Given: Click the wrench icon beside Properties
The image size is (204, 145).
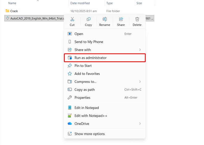Looking at the screenshot, I should pyautogui.click(x=70, y=97).
